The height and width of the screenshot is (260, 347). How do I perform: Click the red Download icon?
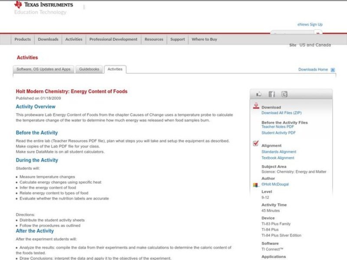coord(256,105)
